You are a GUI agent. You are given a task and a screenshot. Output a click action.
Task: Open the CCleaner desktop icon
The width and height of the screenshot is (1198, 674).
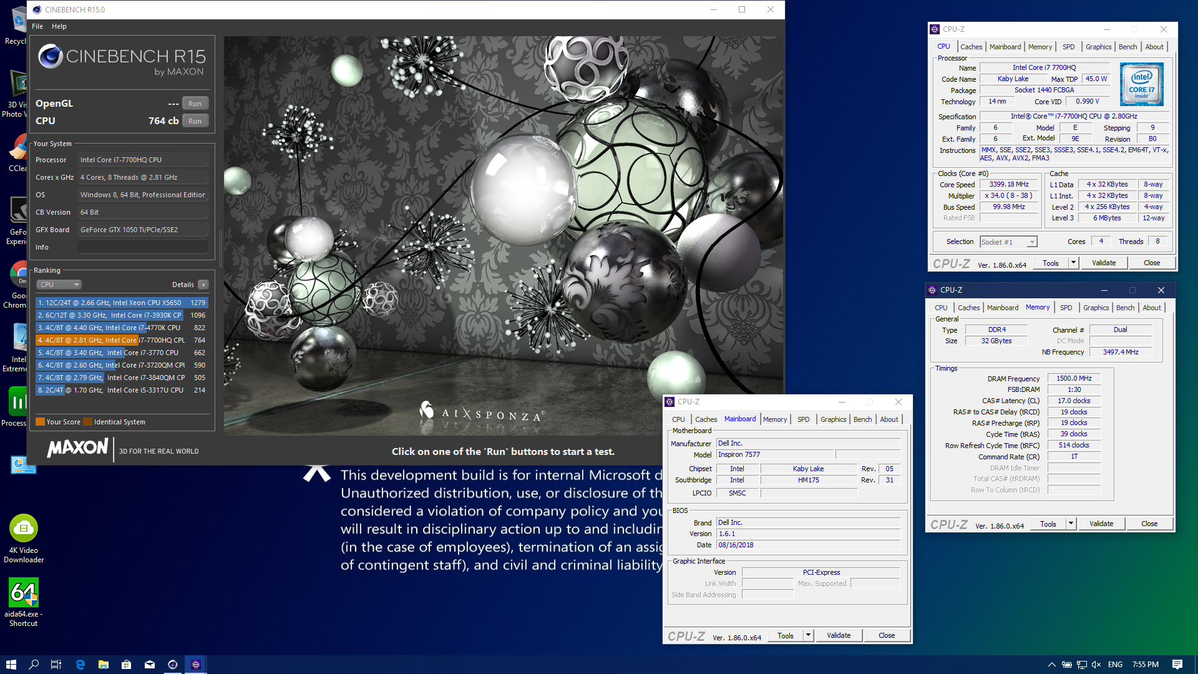pyautogui.click(x=19, y=153)
